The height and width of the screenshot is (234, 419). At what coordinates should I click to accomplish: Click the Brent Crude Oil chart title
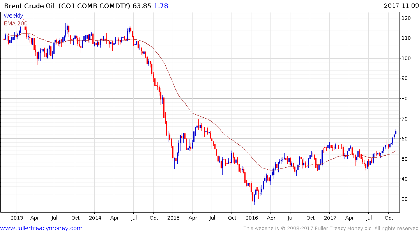(29, 6)
